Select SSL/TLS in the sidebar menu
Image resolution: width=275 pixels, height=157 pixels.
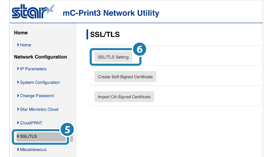(x=28, y=136)
